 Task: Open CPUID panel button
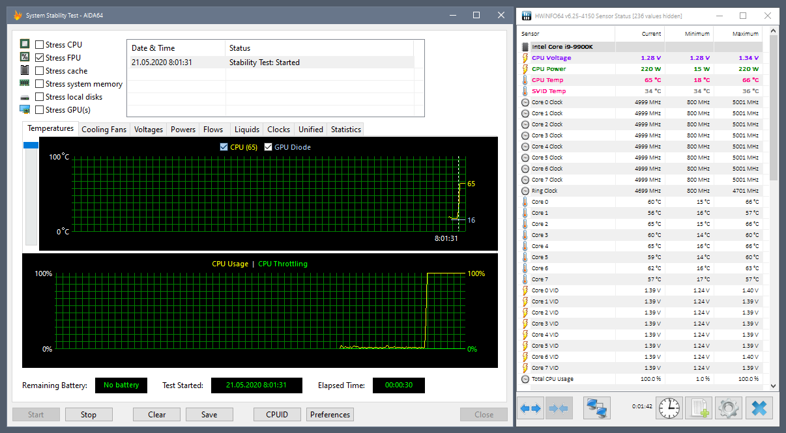(277, 415)
